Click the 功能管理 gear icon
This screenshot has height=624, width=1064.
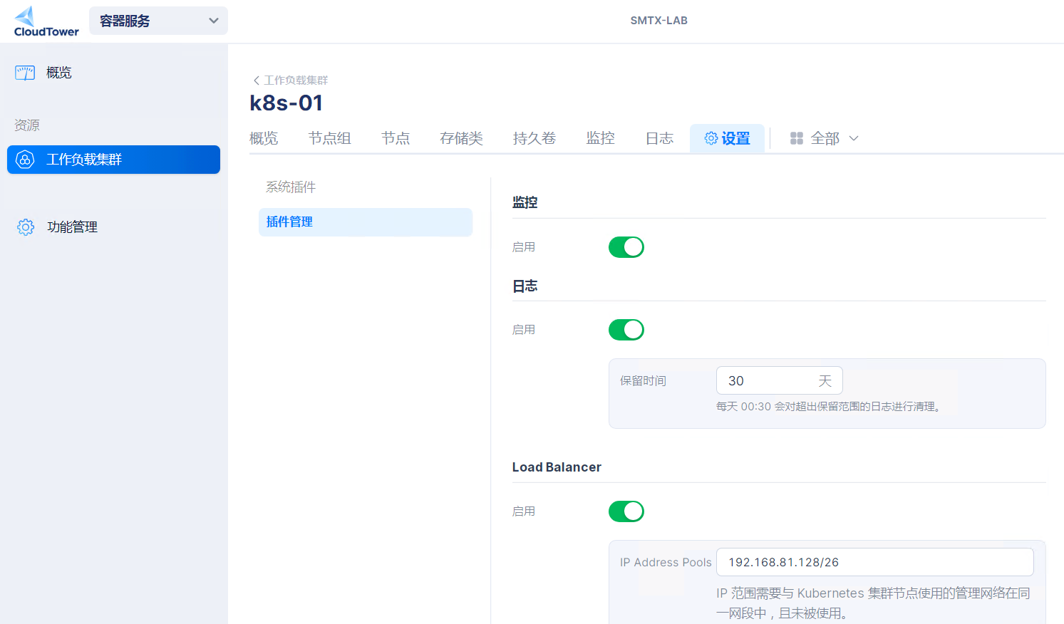pos(26,227)
